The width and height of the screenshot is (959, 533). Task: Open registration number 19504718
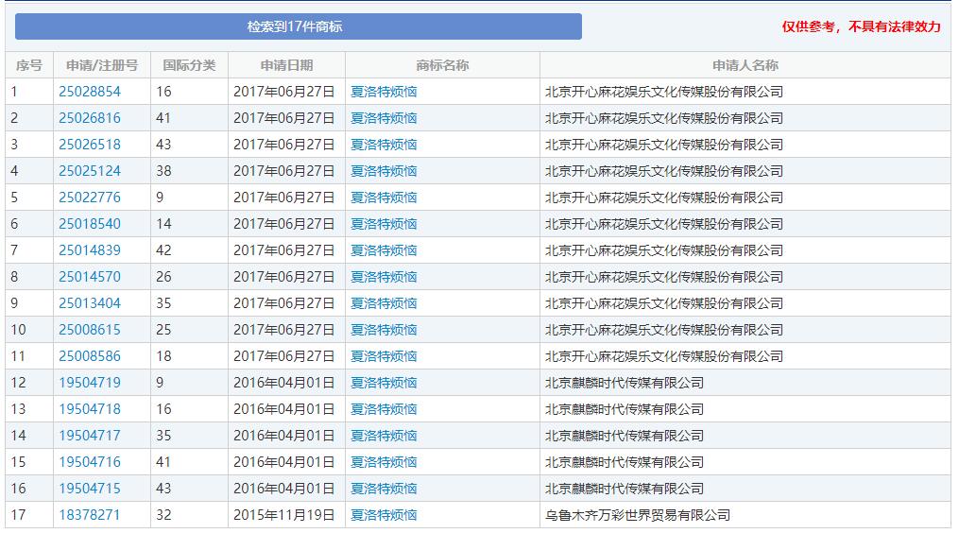click(x=90, y=409)
